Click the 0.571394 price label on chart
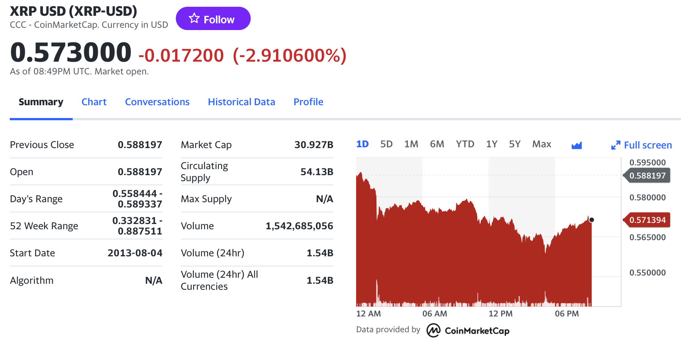The height and width of the screenshot is (342, 681). (x=648, y=220)
